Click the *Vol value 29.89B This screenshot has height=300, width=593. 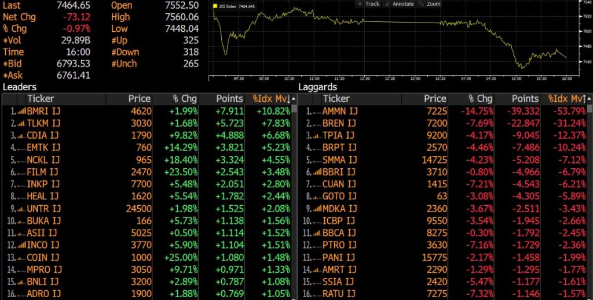tap(76, 40)
